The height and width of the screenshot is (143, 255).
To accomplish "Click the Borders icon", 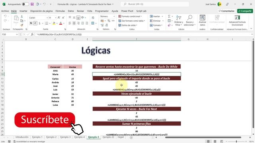I will tap(47, 23).
